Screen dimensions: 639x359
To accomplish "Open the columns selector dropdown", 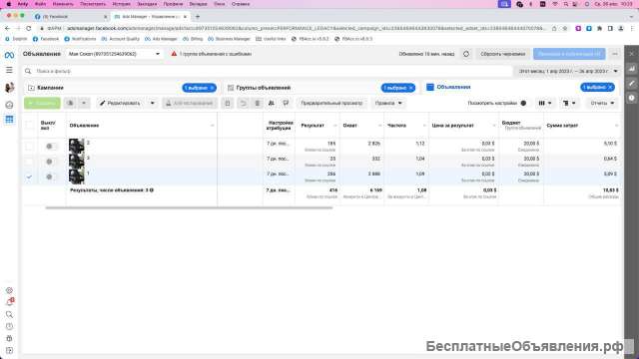I will (x=545, y=103).
